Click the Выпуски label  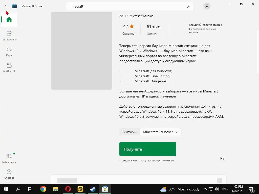129,132
